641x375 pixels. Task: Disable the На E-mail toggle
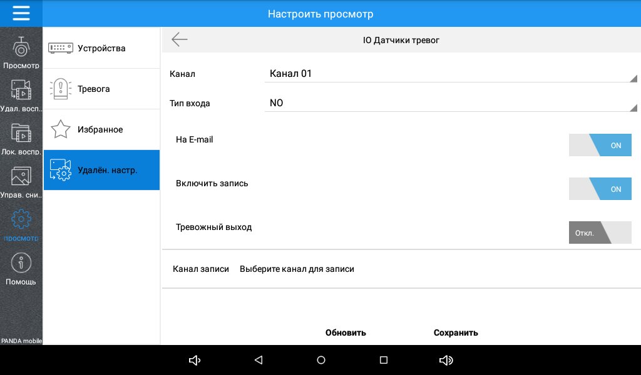pyautogui.click(x=600, y=145)
